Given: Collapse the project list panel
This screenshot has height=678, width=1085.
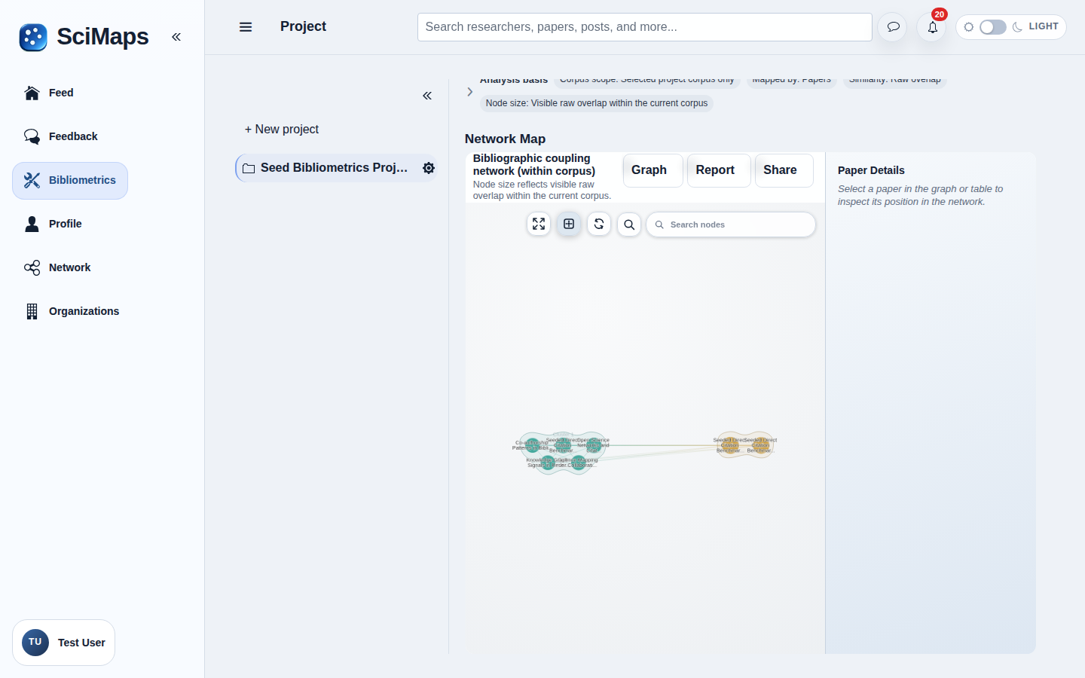Looking at the screenshot, I should click(x=427, y=96).
